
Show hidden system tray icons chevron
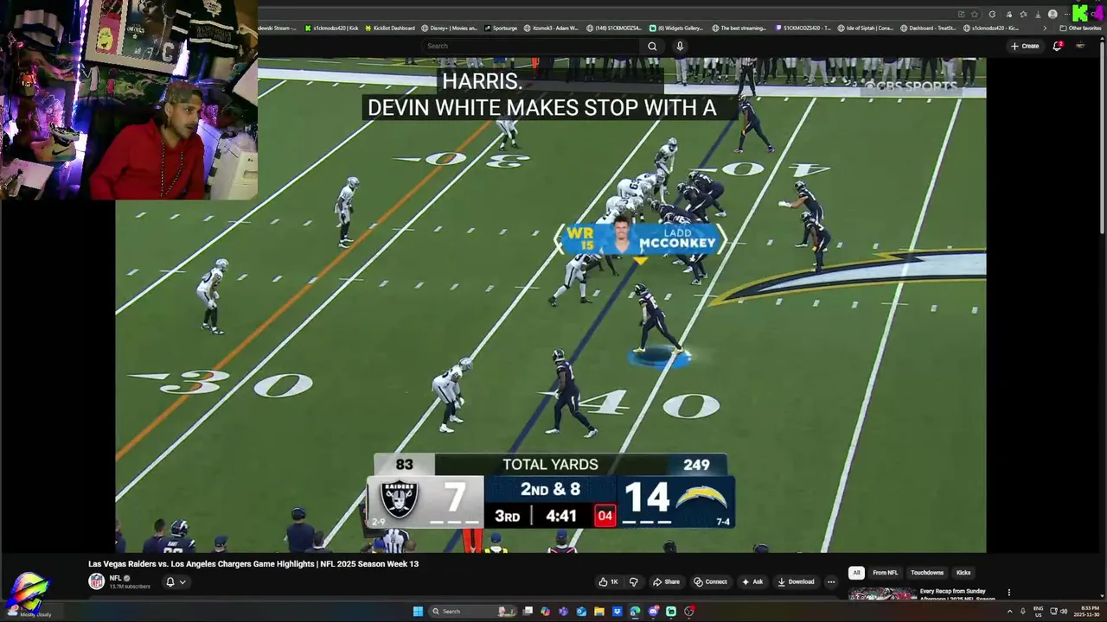[1009, 612]
